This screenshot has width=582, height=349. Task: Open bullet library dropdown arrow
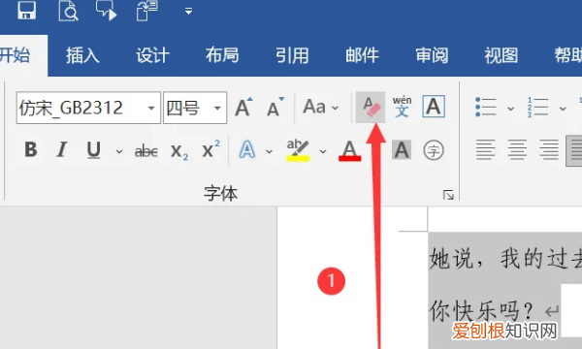tap(511, 109)
